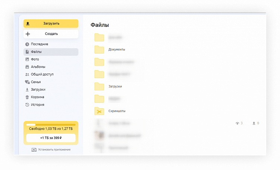Click the download count icon showing 0
Image resolution: width=280 pixels, height=170 pixels.
tap(254, 123)
